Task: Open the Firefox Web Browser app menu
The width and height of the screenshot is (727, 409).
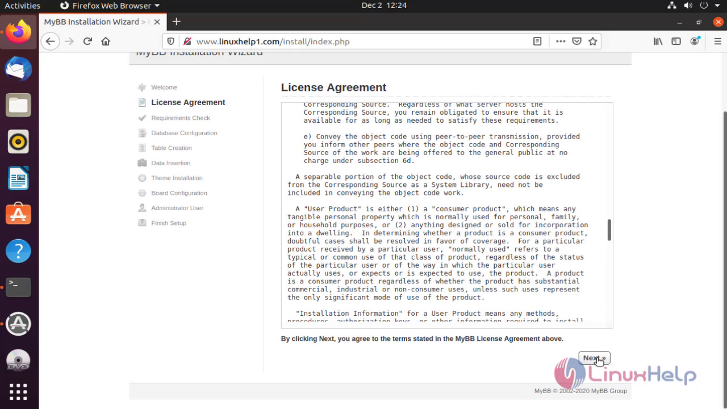Action: pyautogui.click(x=110, y=6)
